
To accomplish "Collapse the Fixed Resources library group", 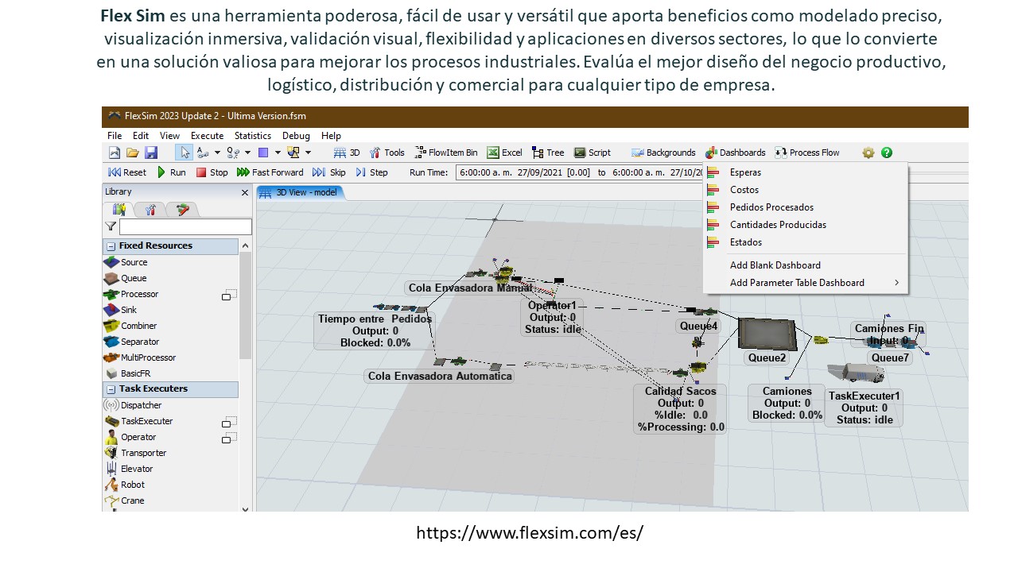I will click(111, 246).
